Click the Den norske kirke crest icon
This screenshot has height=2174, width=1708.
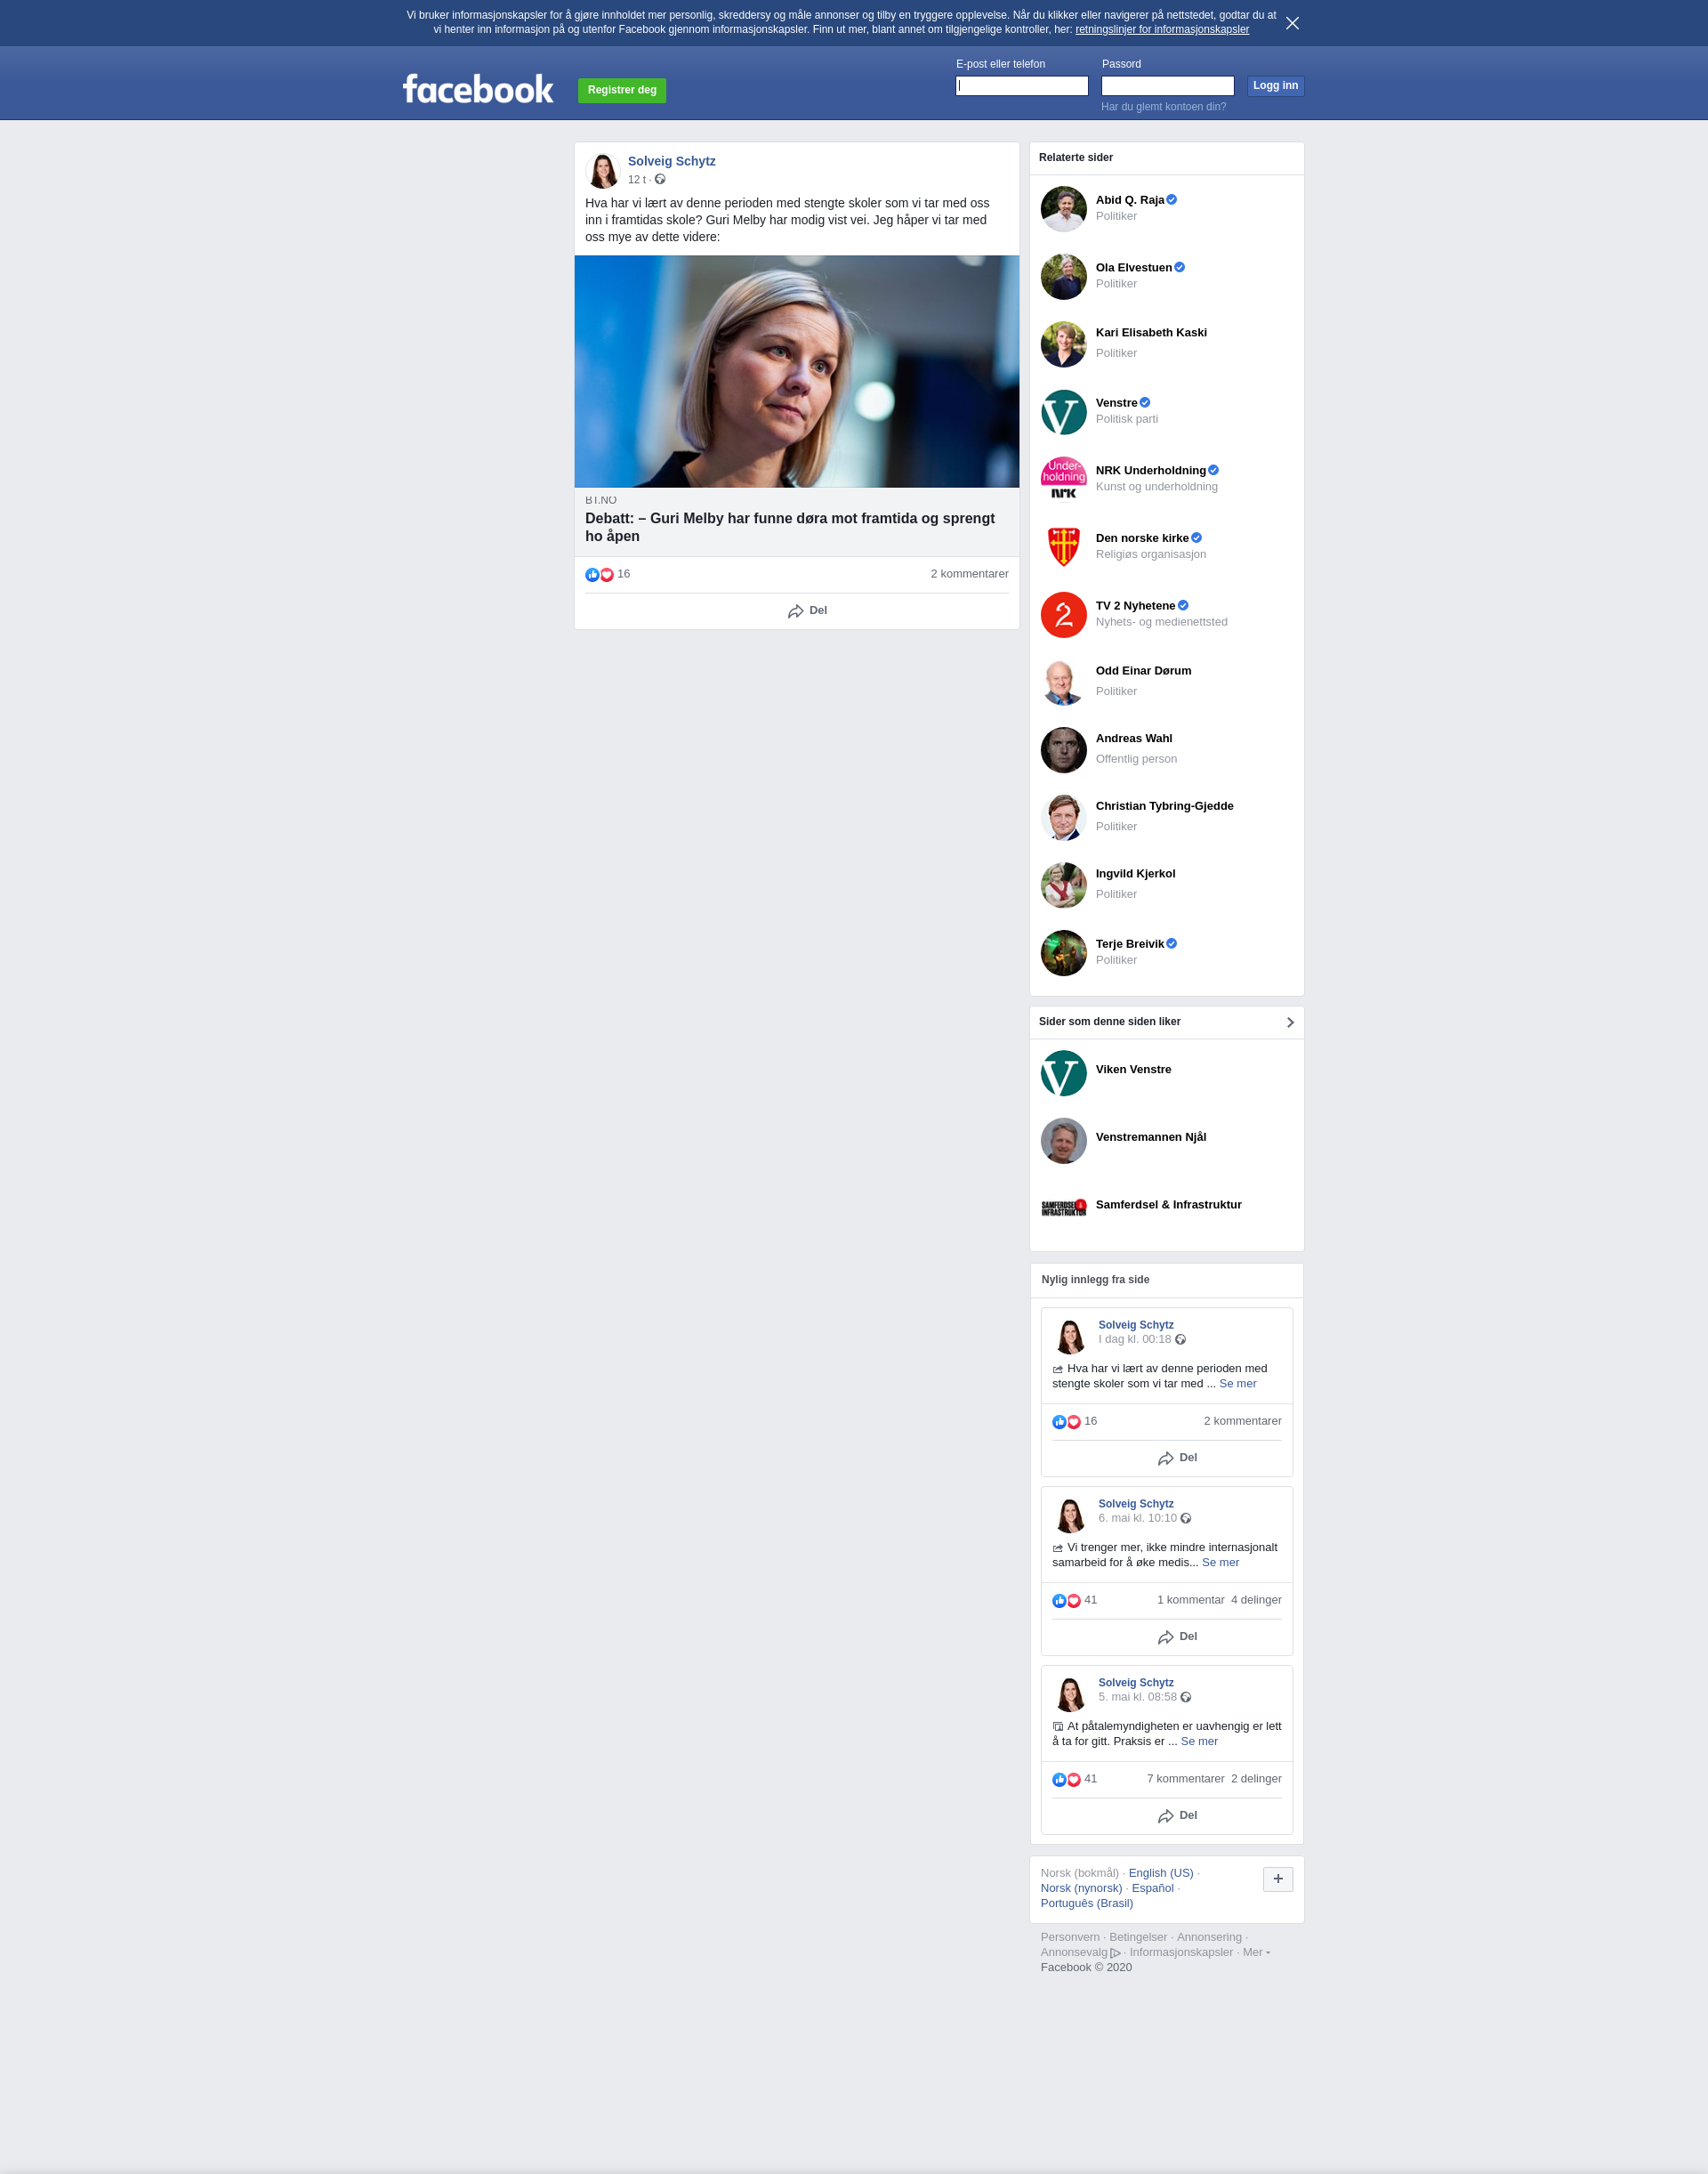[x=1063, y=547]
